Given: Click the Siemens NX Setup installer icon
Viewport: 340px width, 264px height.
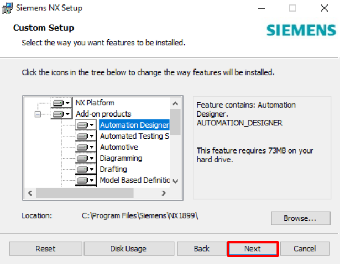Looking at the screenshot, I should (x=7, y=8).
